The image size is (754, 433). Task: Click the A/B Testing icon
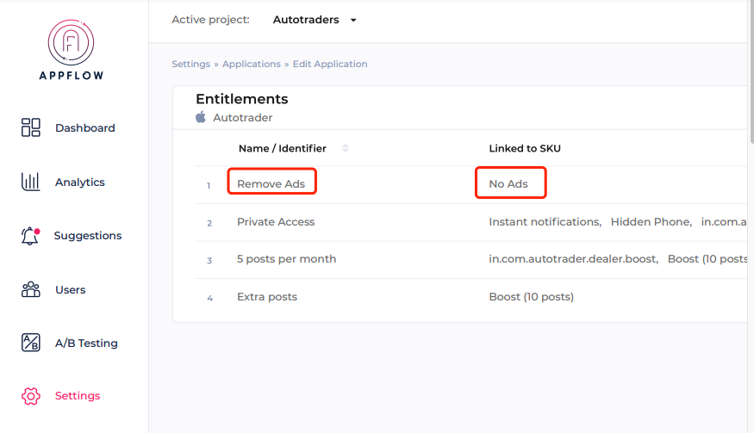(x=31, y=343)
